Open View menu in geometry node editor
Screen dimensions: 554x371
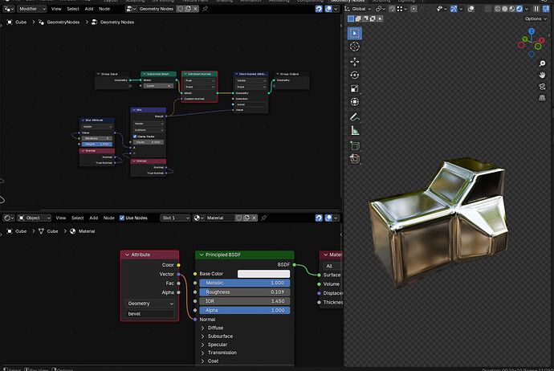click(x=56, y=9)
